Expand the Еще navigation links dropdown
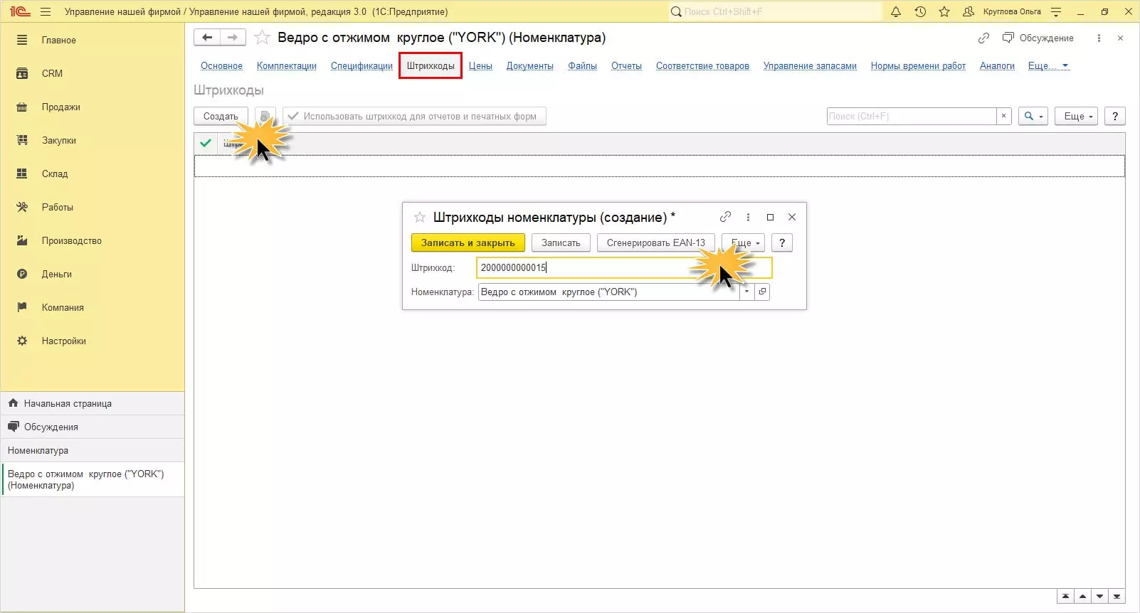Screen dimensions: 1140x613 point(1048,66)
